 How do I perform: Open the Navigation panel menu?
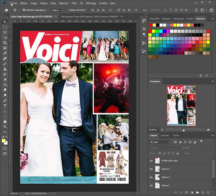point(213,81)
